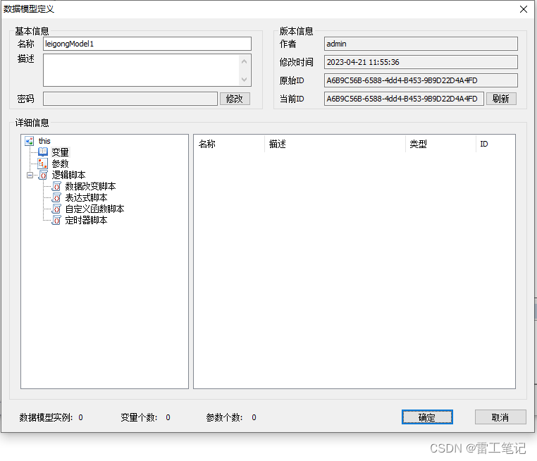Click description scrollbar up arrow
Image resolution: width=537 pixels, height=461 pixels.
(244, 61)
